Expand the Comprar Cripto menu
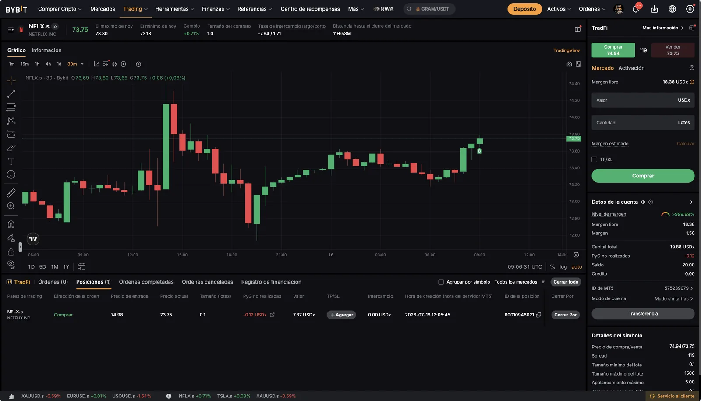Screen dimensions: 701x401 pyautogui.click(x=60, y=9)
